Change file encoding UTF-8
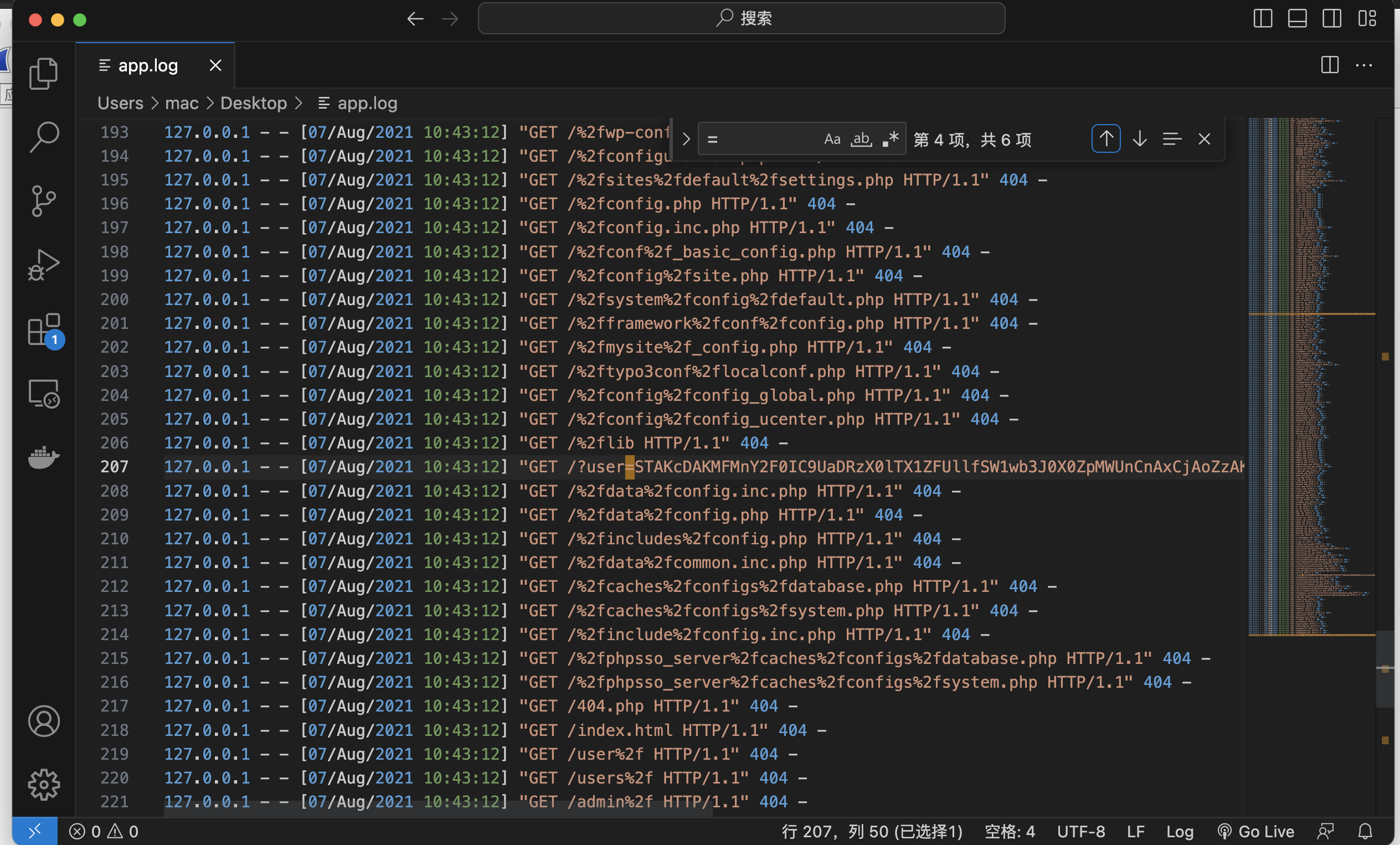This screenshot has height=845, width=1400. point(1080,831)
